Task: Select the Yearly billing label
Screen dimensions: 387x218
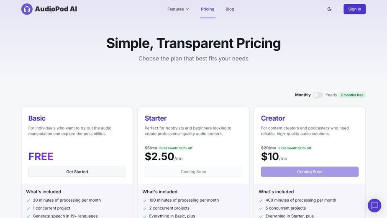Action: (x=331, y=95)
